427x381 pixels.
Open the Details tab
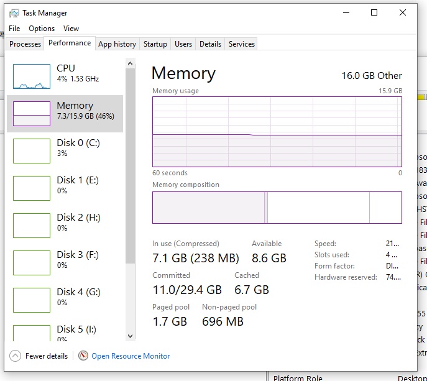(x=210, y=44)
